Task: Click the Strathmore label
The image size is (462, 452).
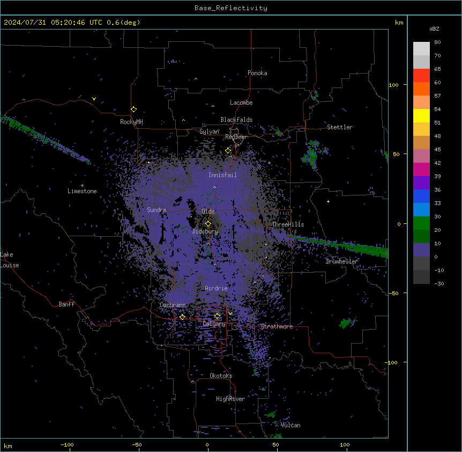Action: click(x=277, y=326)
